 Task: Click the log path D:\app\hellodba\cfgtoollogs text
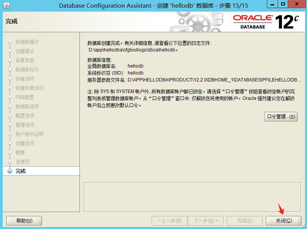133,50
